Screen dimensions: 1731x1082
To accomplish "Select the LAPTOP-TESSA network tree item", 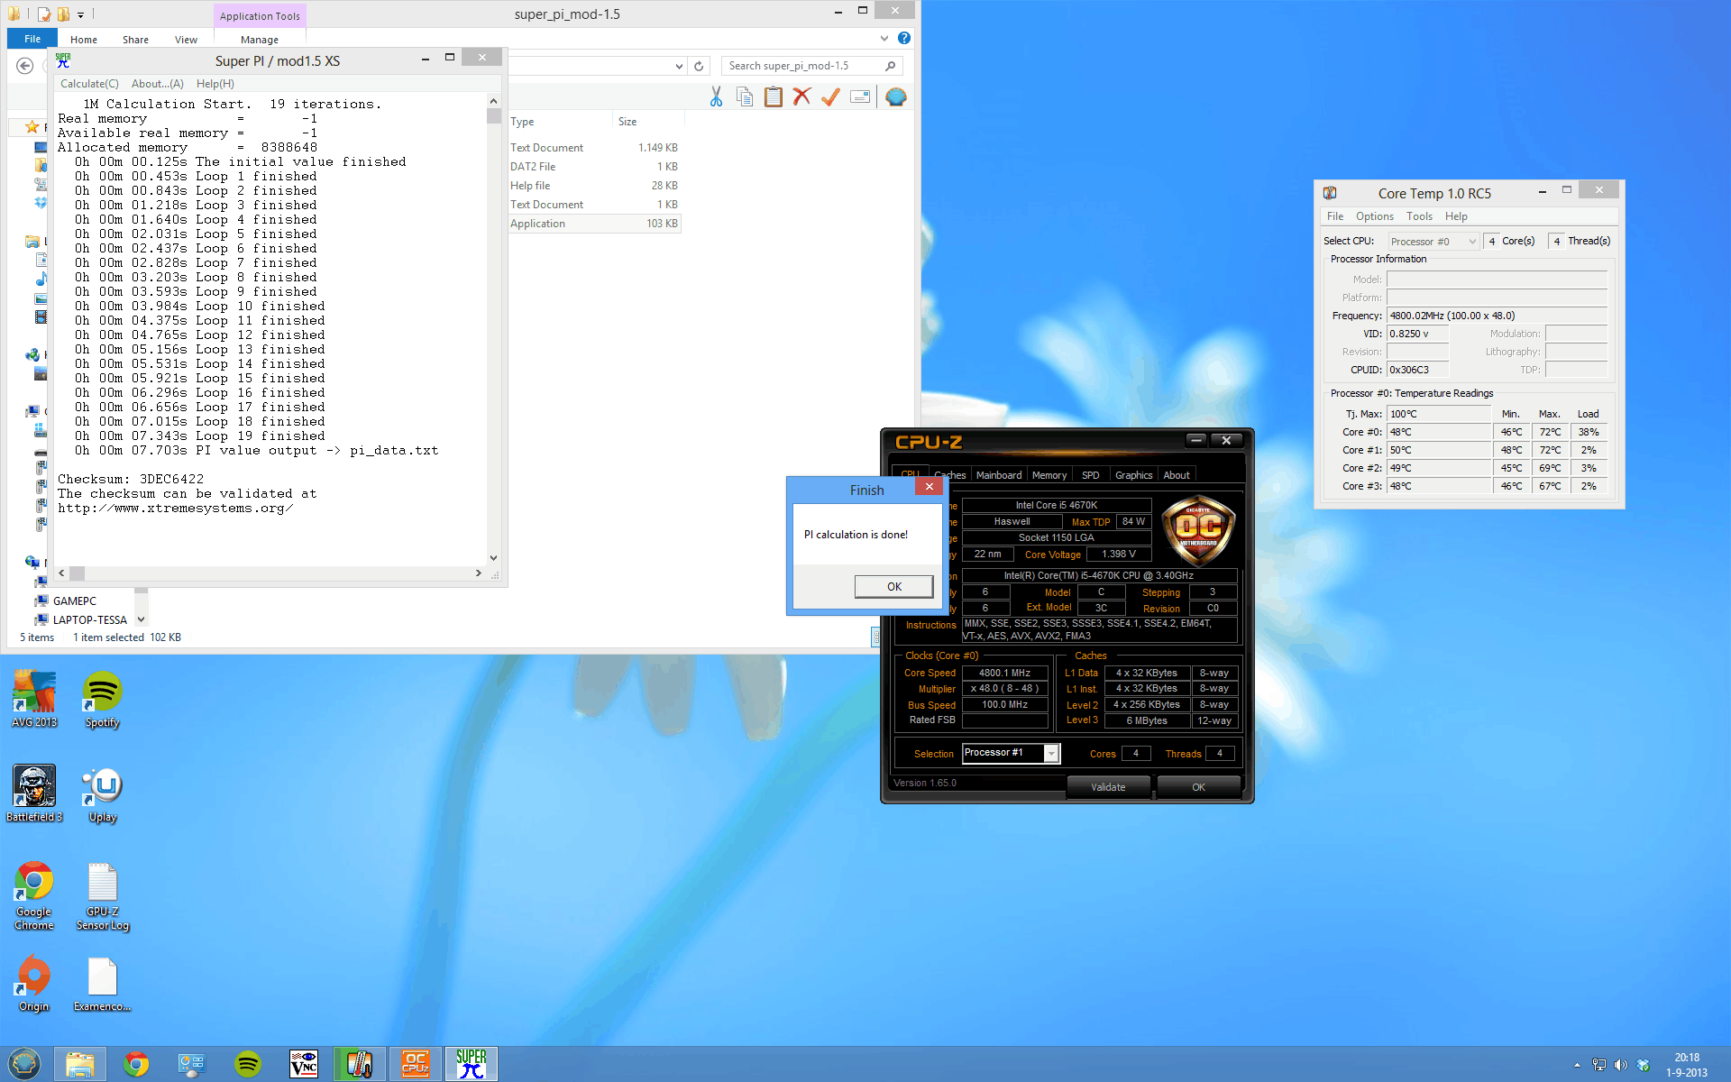I will click(89, 619).
